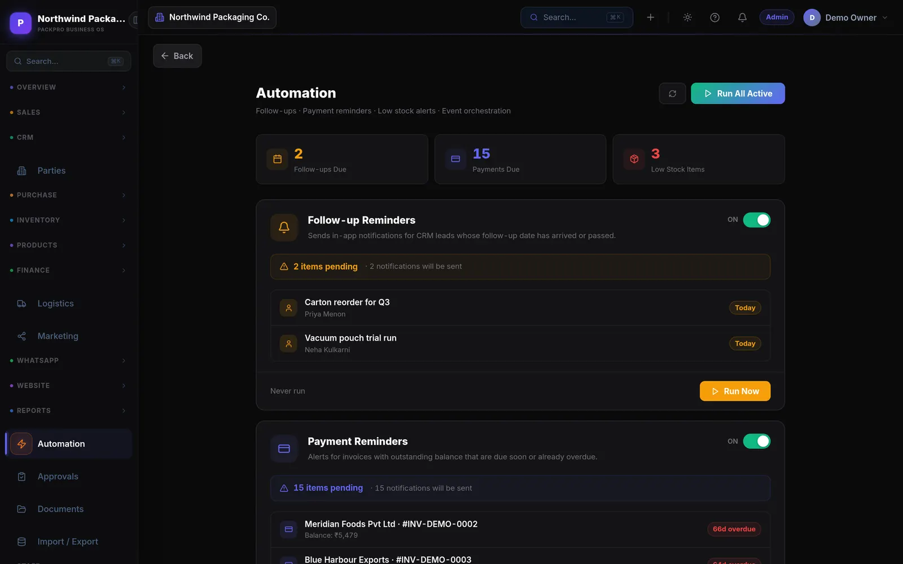This screenshot has height=564, width=903.
Task: Open the Vacuum pouch trial run row
Action: pos(520,343)
